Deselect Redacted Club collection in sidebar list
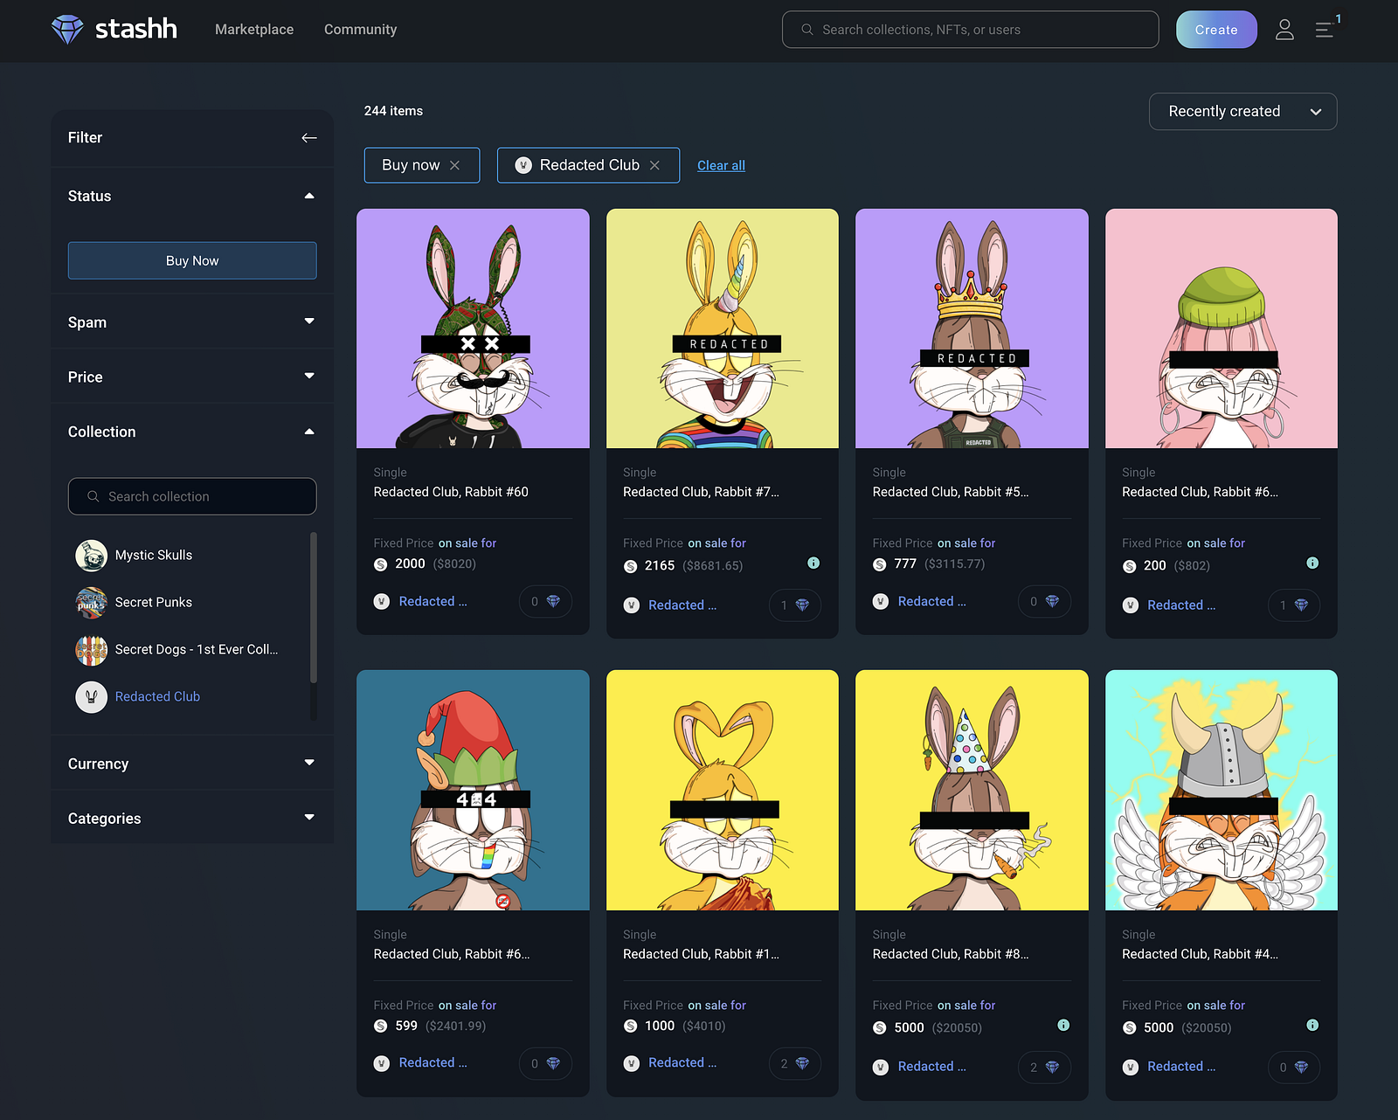 [157, 696]
